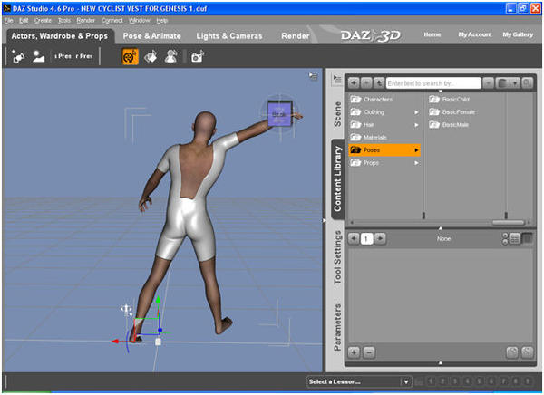Image resolution: width=544 pixels, height=395 pixels.
Task: Click the landscape image icon in the toolbar
Action: click(38, 56)
